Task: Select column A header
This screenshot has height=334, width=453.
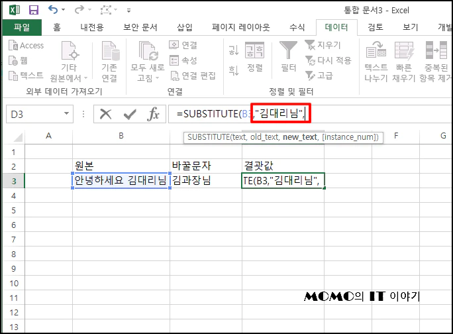Action: (48, 136)
